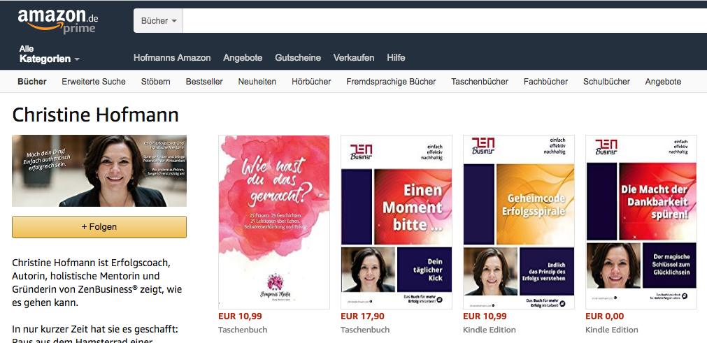Click into the search text field
Screen dimensions: 707x343
[x=445, y=21]
